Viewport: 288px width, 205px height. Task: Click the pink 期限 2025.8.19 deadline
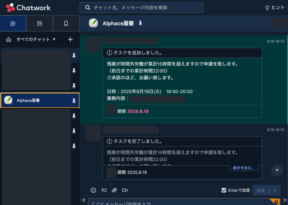pos(133,111)
